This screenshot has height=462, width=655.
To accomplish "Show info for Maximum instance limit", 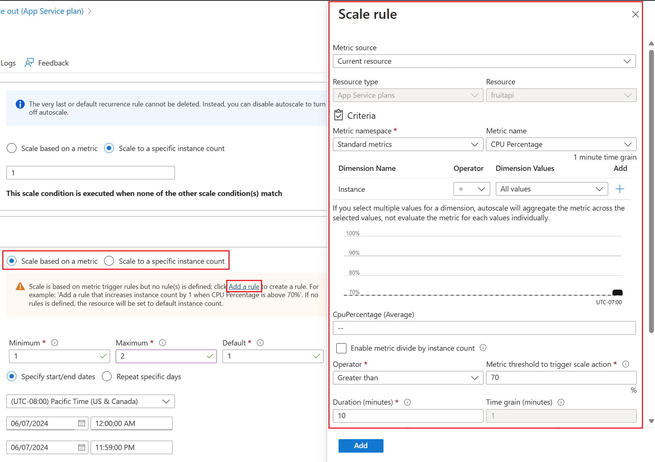I will (x=163, y=342).
